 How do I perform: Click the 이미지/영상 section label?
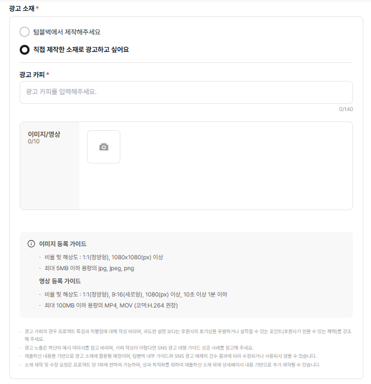point(44,134)
